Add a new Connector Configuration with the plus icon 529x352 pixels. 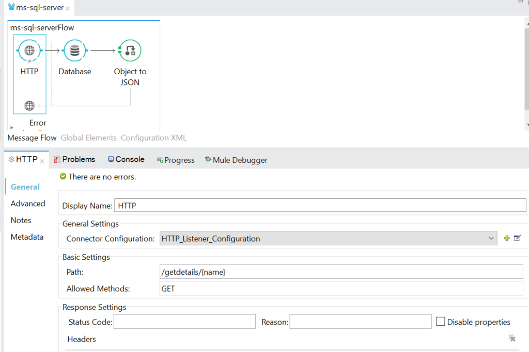coord(506,238)
